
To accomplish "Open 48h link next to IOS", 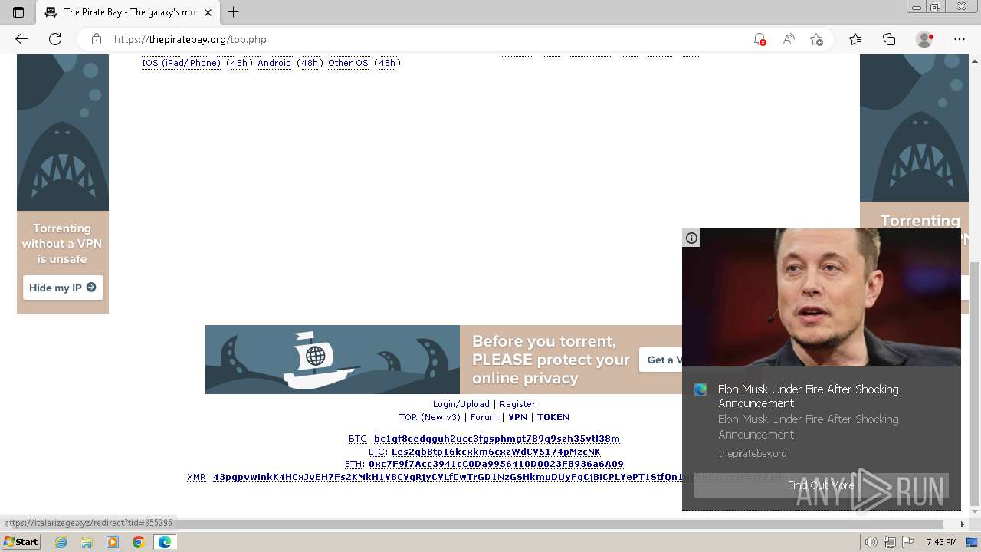I will 239,63.
